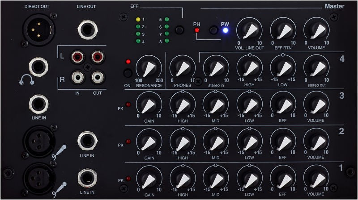Viewport: 358px width, 200px height.
Task: Click the yellow EFF preset 1 LED
Action: pyautogui.click(x=138, y=19)
